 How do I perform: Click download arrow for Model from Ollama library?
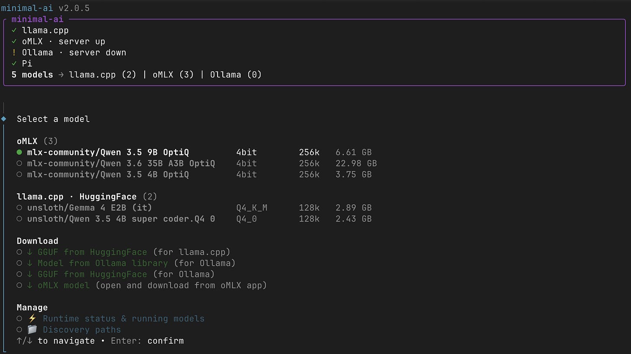pos(30,263)
